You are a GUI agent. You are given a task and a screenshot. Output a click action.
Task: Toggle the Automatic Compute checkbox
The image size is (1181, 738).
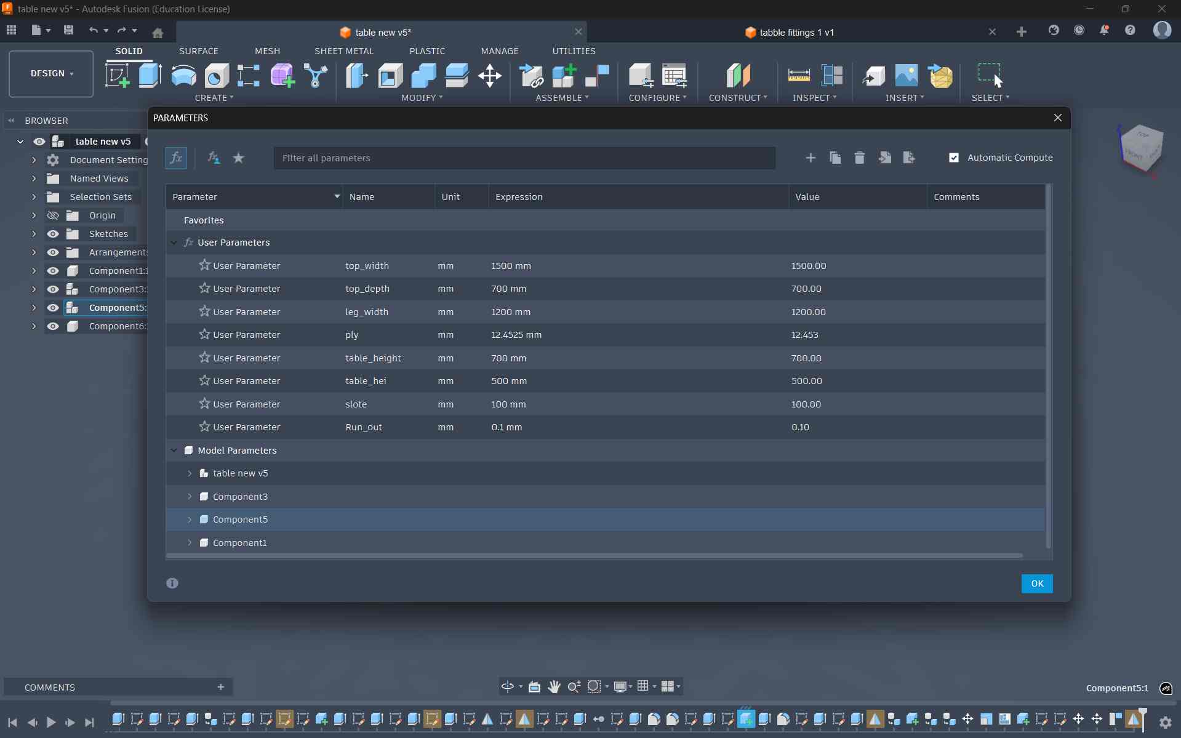pyautogui.click(x=954, y=158)
